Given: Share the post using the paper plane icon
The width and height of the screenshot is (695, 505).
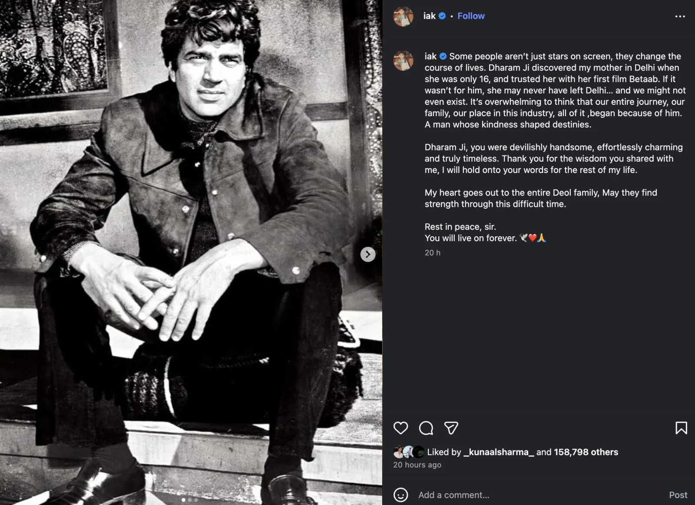Looking at the screenshot, I should pyautogui.click(x=451, y=429).
